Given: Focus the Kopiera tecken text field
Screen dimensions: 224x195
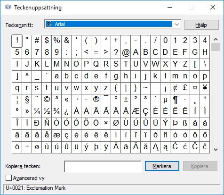Looking at the screenshot, I should (x=103, y=166).
